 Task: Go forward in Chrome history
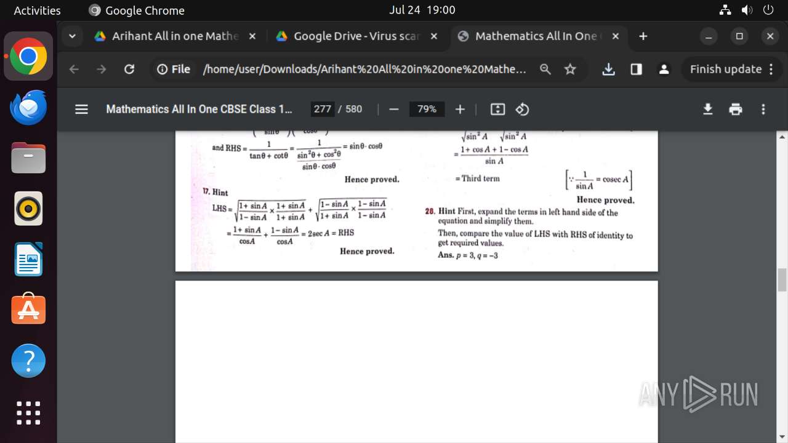102,70
